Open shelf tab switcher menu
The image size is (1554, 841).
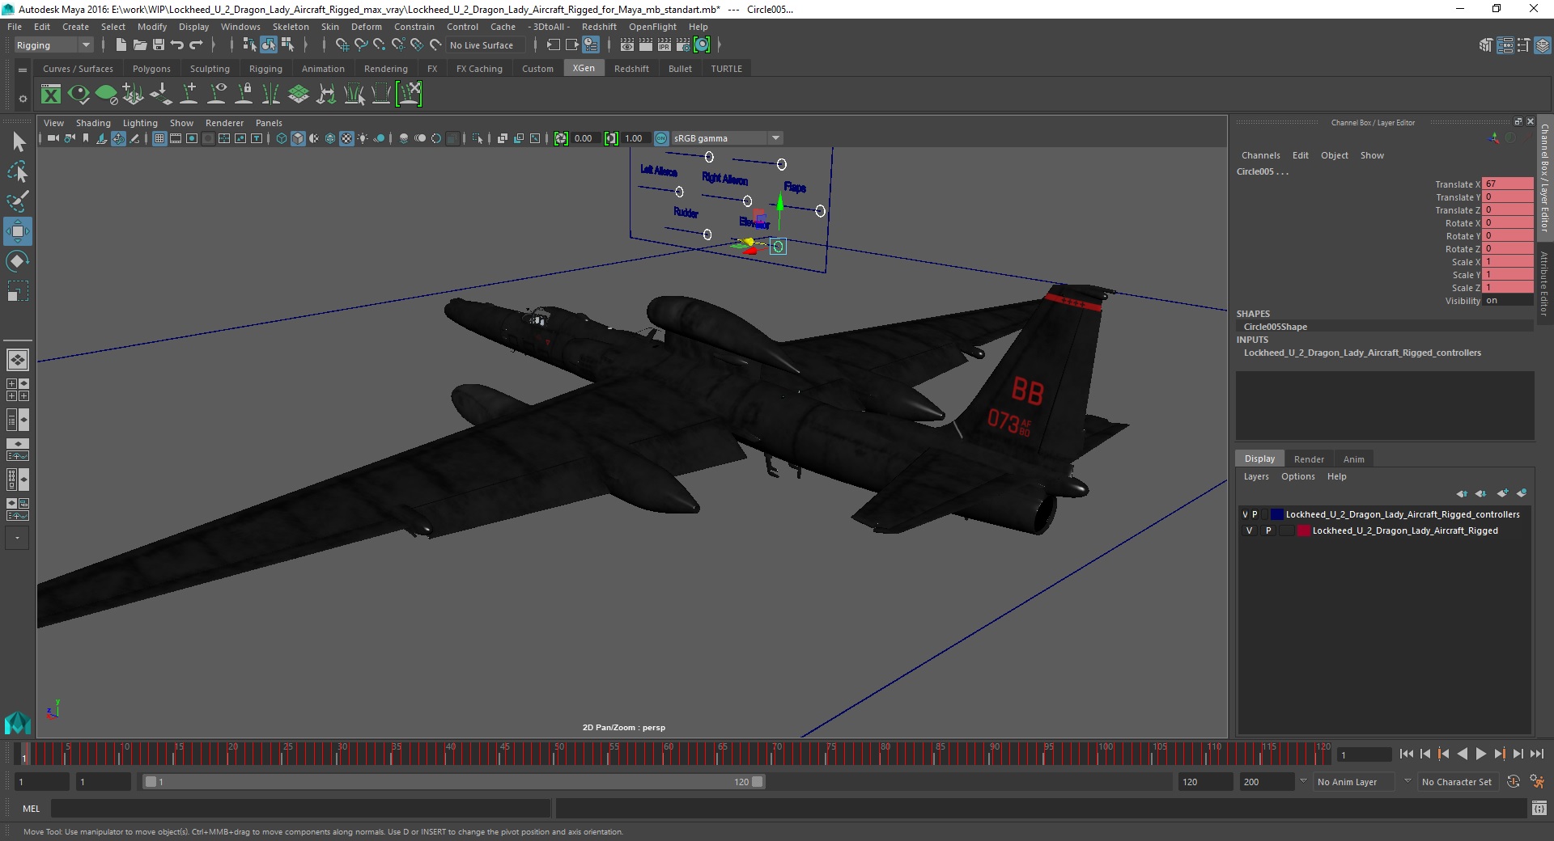tap(23, 70)
